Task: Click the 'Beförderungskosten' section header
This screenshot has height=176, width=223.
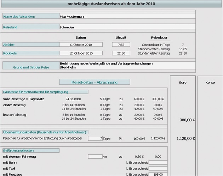Action: [x=31, y=151]
